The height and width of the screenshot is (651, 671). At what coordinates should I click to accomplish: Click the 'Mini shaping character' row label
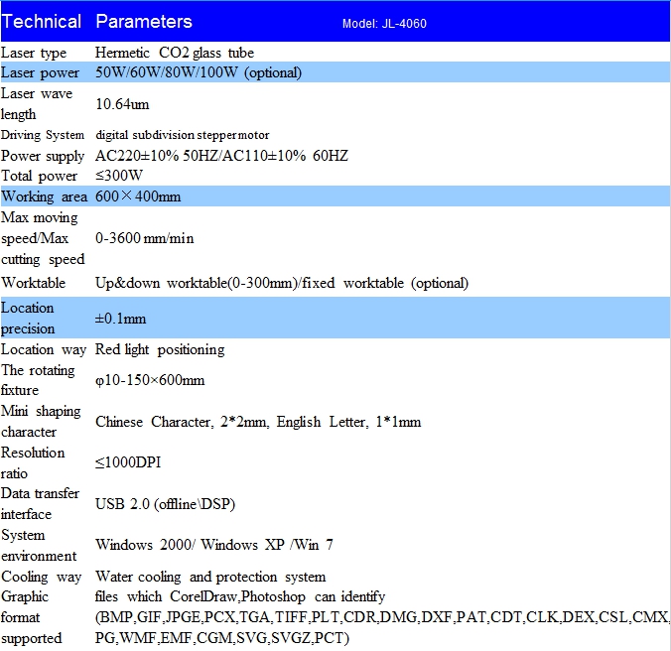41,421
